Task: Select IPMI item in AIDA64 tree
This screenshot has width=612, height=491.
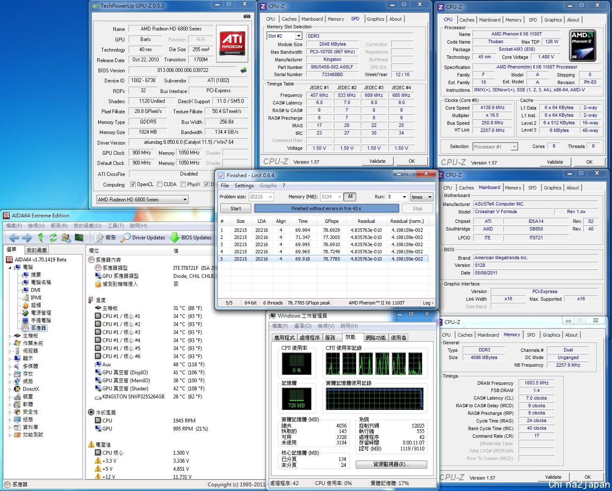Action: tap(33, 298)
